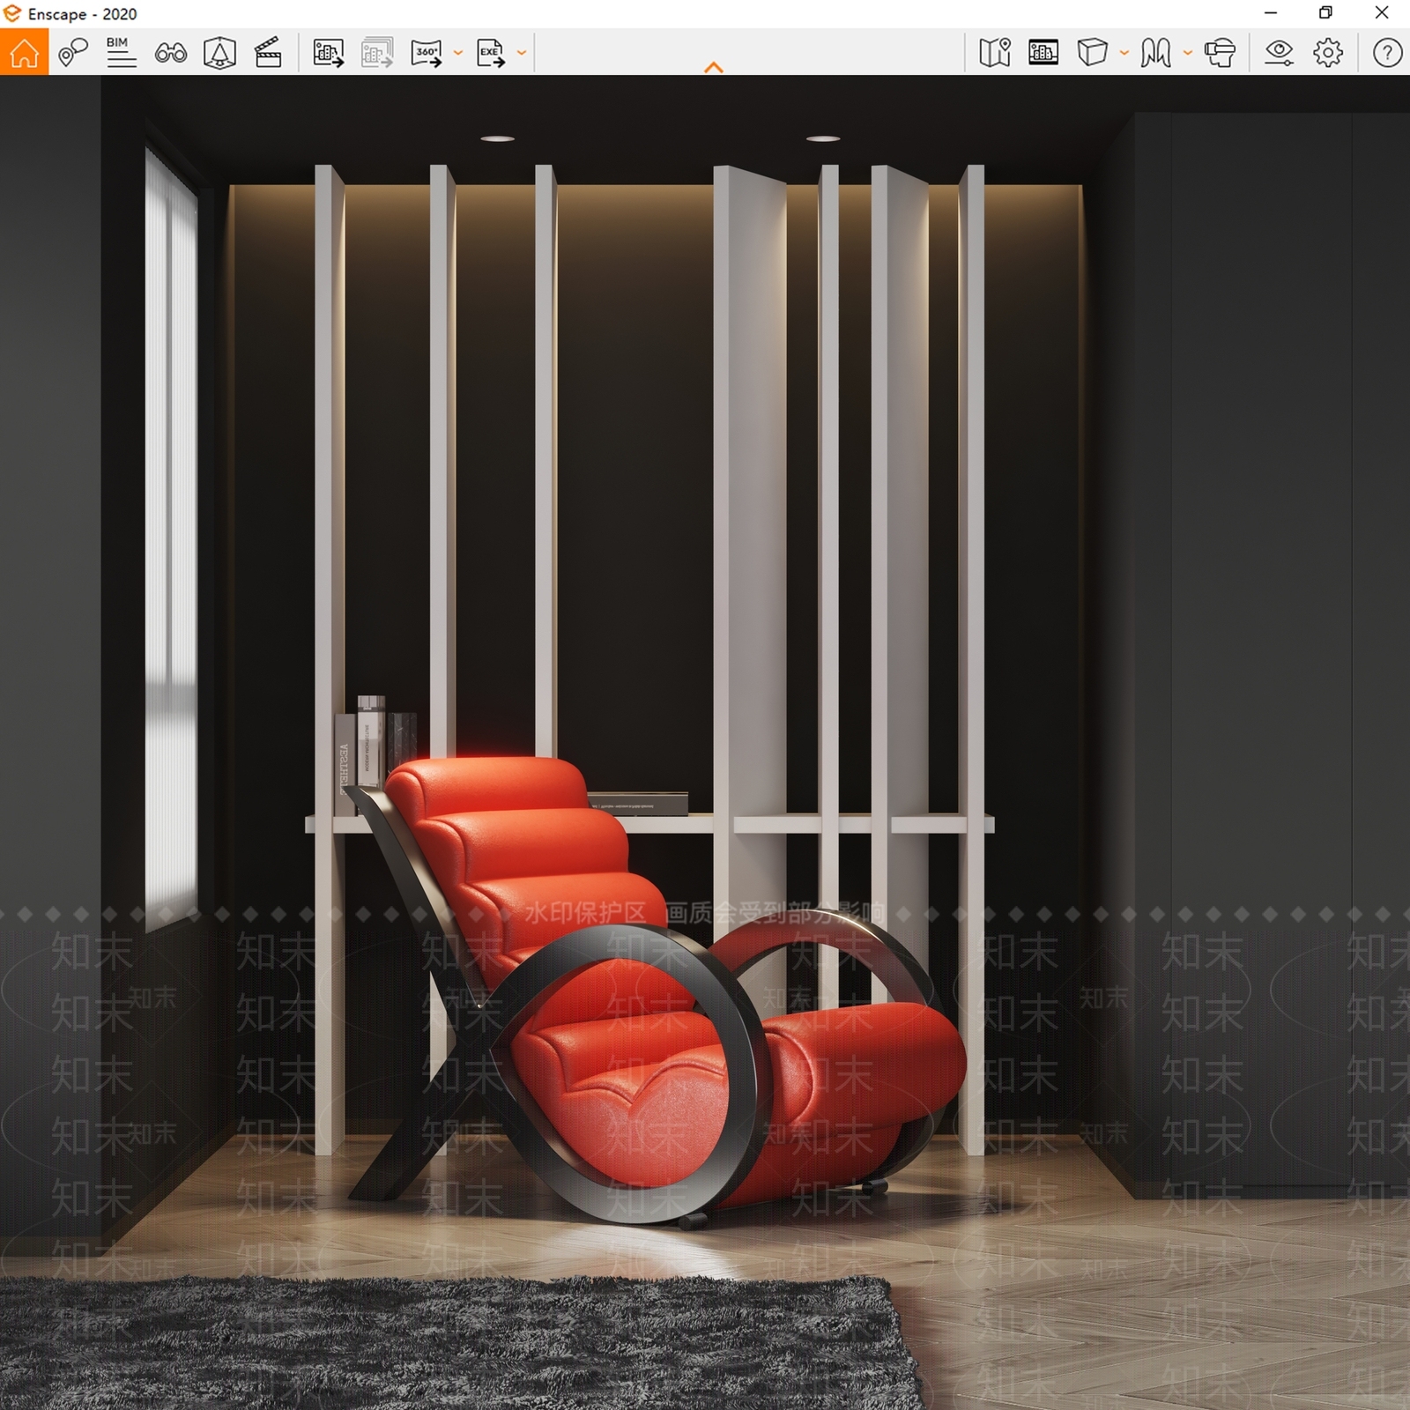Toggle the minimap icon
The height and width of the screenshot is (1410, 1410).
click(995, 53)
